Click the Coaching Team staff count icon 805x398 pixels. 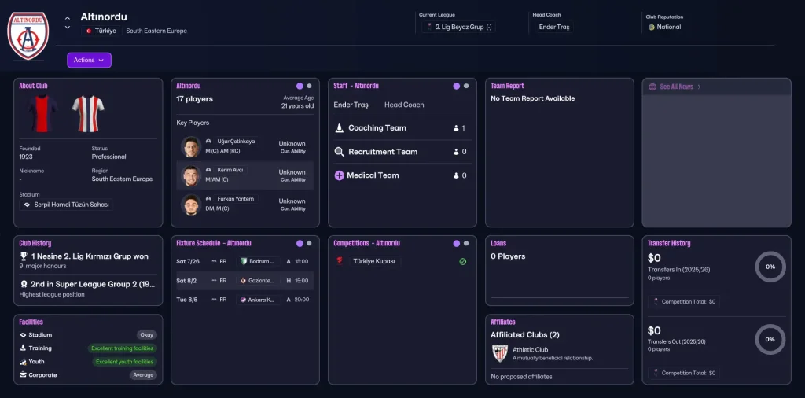point(456,128)
